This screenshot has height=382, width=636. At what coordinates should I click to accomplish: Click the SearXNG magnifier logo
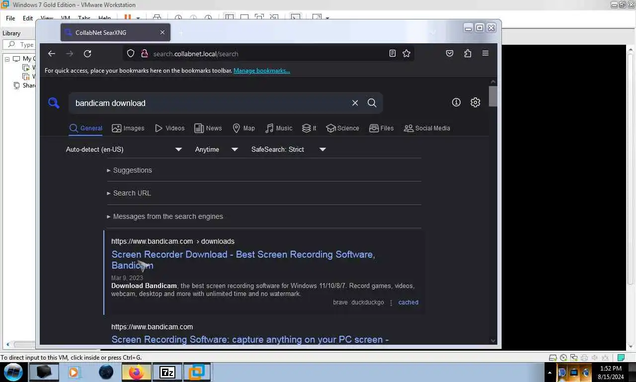(x=54, y=103)
